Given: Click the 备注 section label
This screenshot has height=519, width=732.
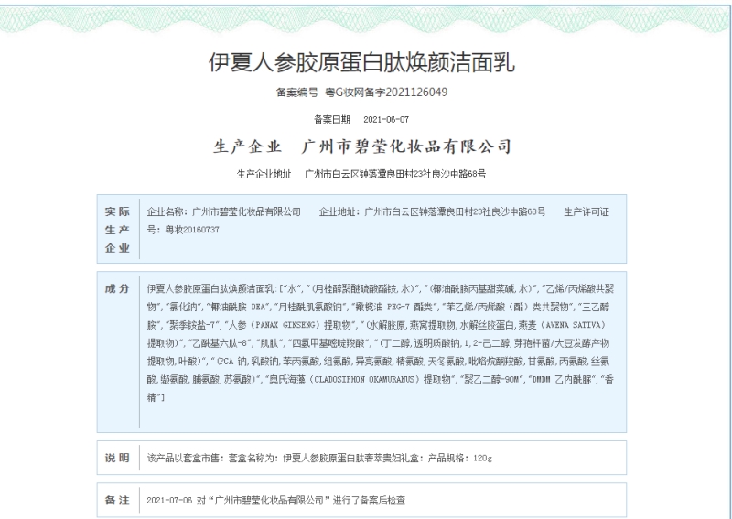Looking at the screenshot, I should (115, 503).
